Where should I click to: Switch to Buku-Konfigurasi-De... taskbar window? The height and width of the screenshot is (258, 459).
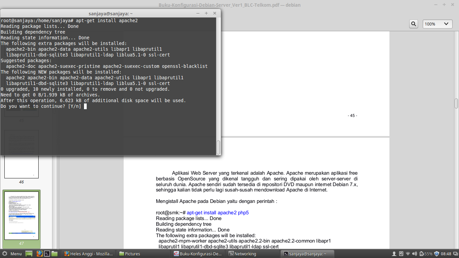(x=199, y=254)
